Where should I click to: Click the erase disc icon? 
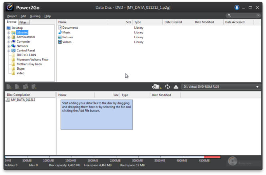(156, 87)
